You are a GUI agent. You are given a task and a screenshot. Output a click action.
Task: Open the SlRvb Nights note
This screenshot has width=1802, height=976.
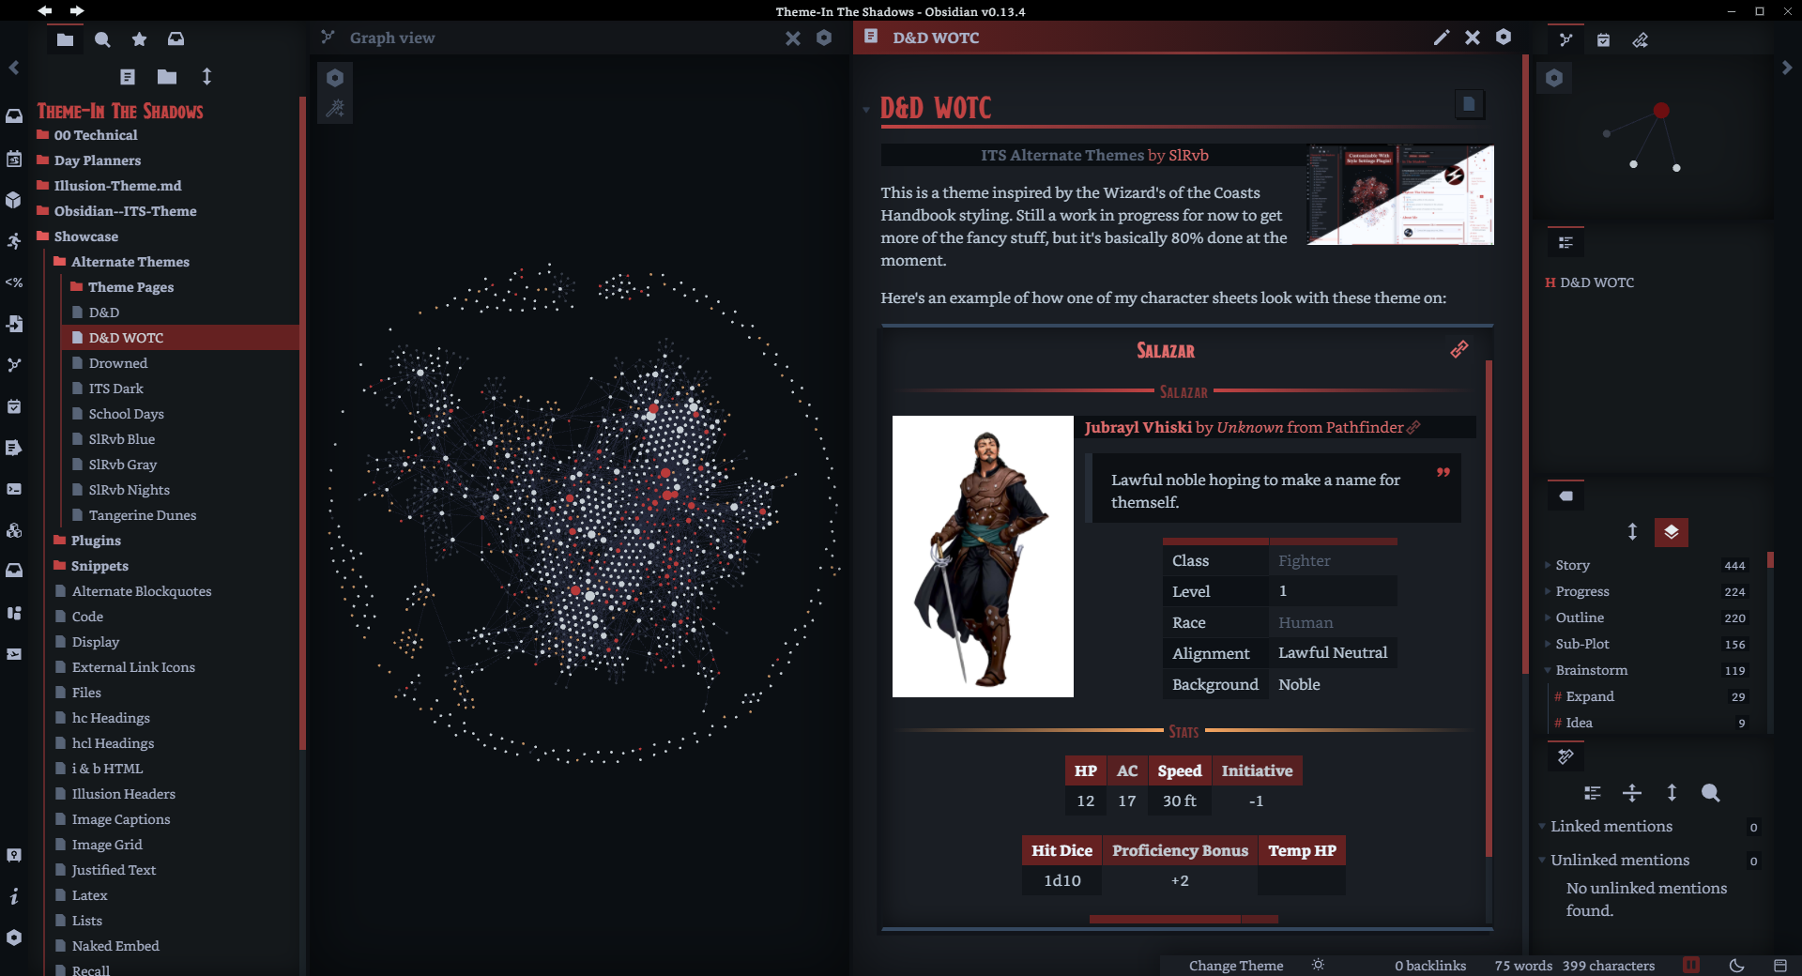[x=130, y=490]
